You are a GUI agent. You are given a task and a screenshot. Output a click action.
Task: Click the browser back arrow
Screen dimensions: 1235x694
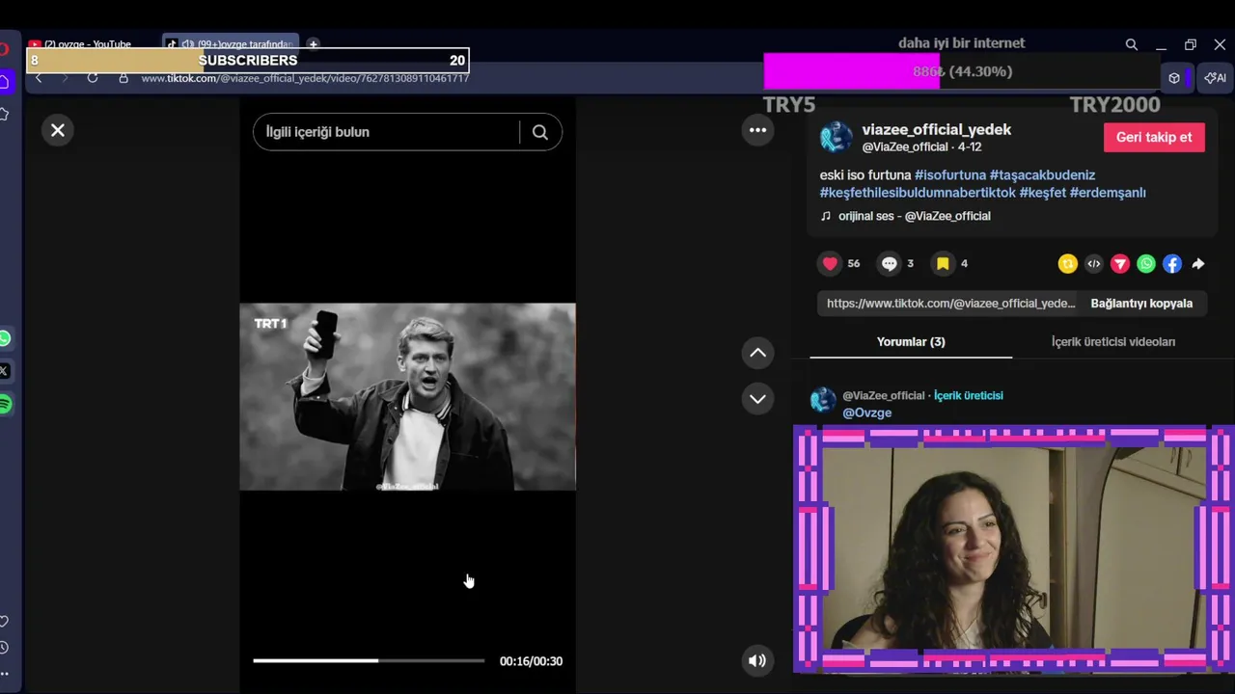pyautogui.click(x=39, y=78)
